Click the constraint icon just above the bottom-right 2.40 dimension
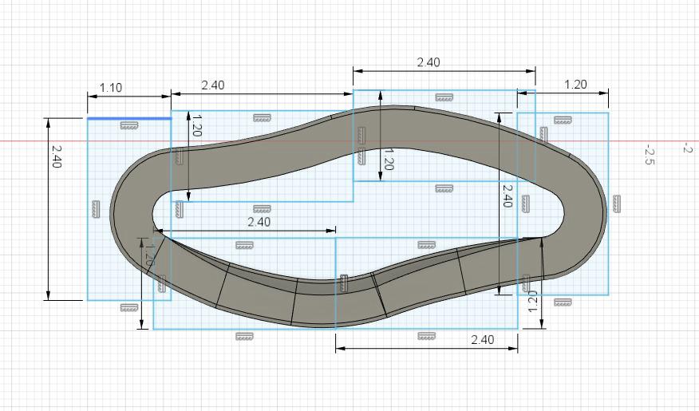The height and width of the screenshot is (411, 699). click(426, 336)
